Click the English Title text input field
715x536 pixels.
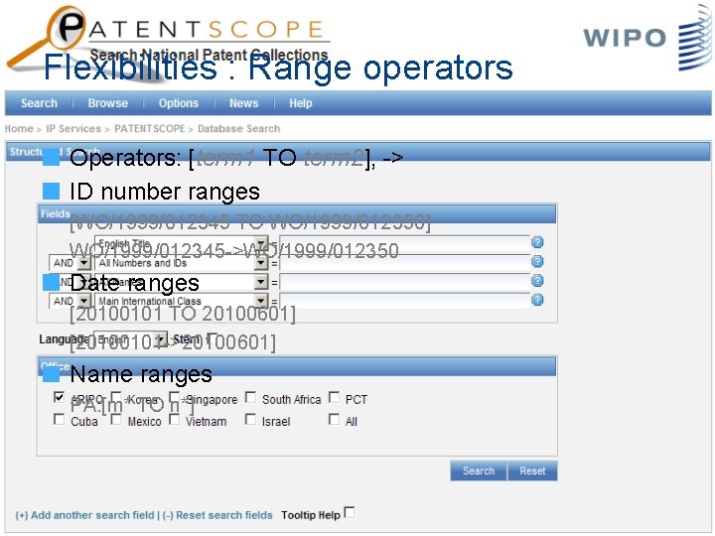405,244
